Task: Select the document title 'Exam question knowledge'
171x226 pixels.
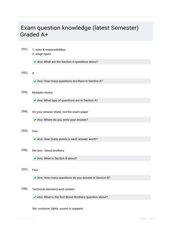Action: coord(56,28)
